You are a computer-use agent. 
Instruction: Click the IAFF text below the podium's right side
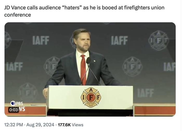145,92
